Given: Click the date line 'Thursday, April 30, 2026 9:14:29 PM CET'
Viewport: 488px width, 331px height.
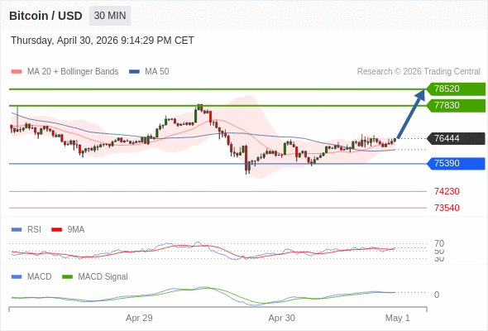Looking at the screenshot, I should [103, 41].
